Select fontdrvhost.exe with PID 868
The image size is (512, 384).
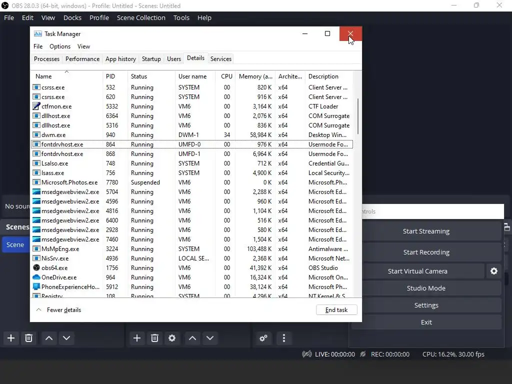click(x=192, y=154)
